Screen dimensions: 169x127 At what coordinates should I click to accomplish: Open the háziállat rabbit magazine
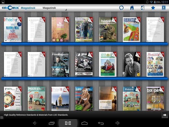108,29
